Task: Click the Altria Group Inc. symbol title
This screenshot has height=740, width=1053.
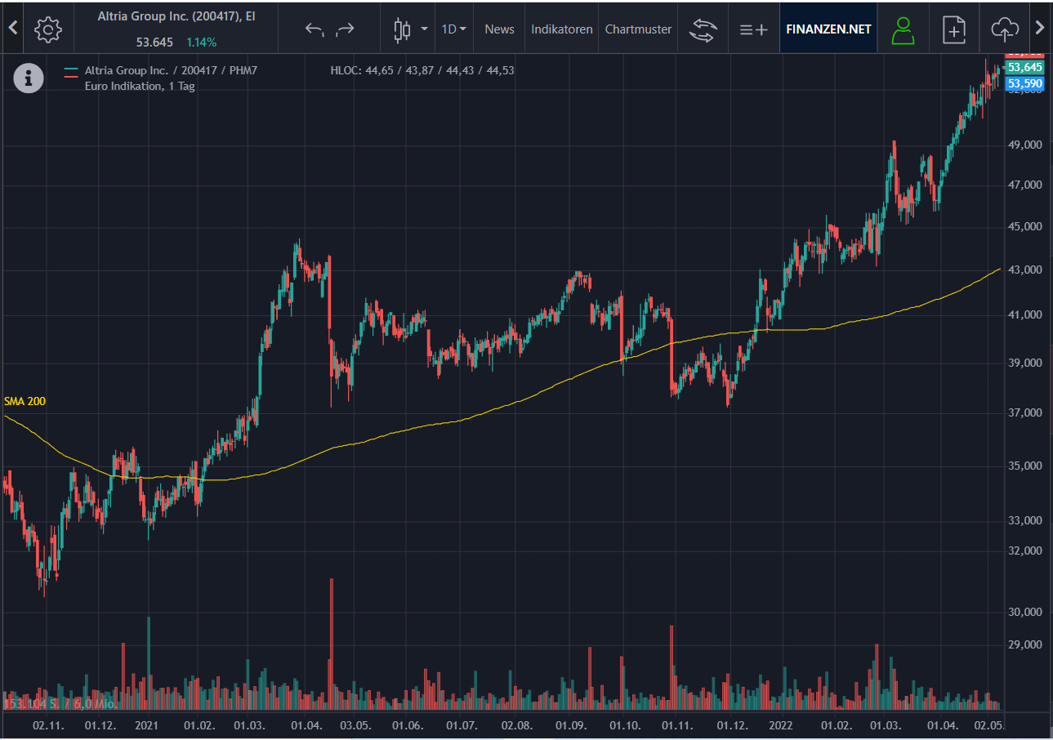Action: pos(176,16)
